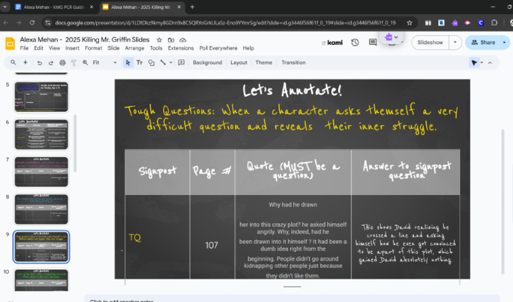The image size is (513, 302).
Task: Open the Kami extension link
Action: 332,43
